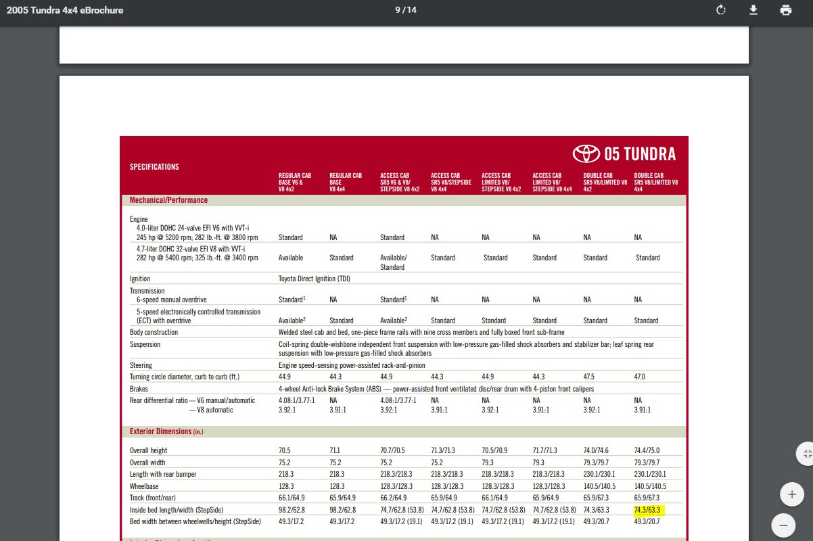Click the "Ignition" row label
Screen dimensions: 813x541
point(140,279)
